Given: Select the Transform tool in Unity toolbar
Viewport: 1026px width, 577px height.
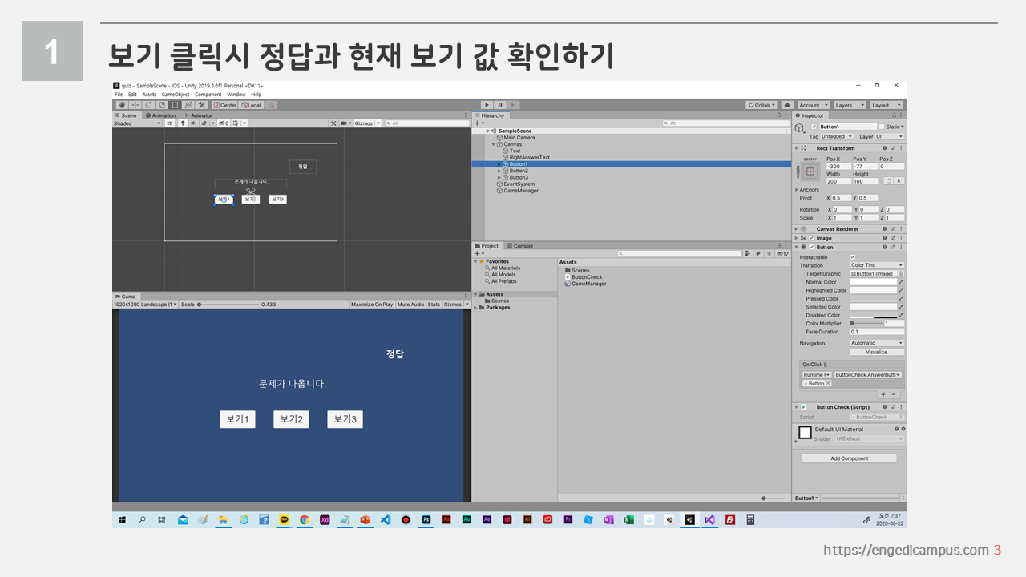Looking at the screenshot, I should (x=188, y=105).
